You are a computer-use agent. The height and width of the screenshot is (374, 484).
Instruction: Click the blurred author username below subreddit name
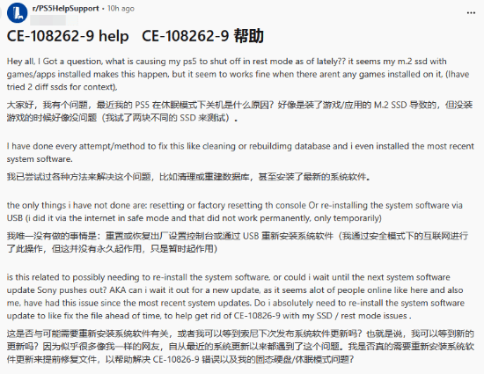pyautogui.click(x=55, y=20)
